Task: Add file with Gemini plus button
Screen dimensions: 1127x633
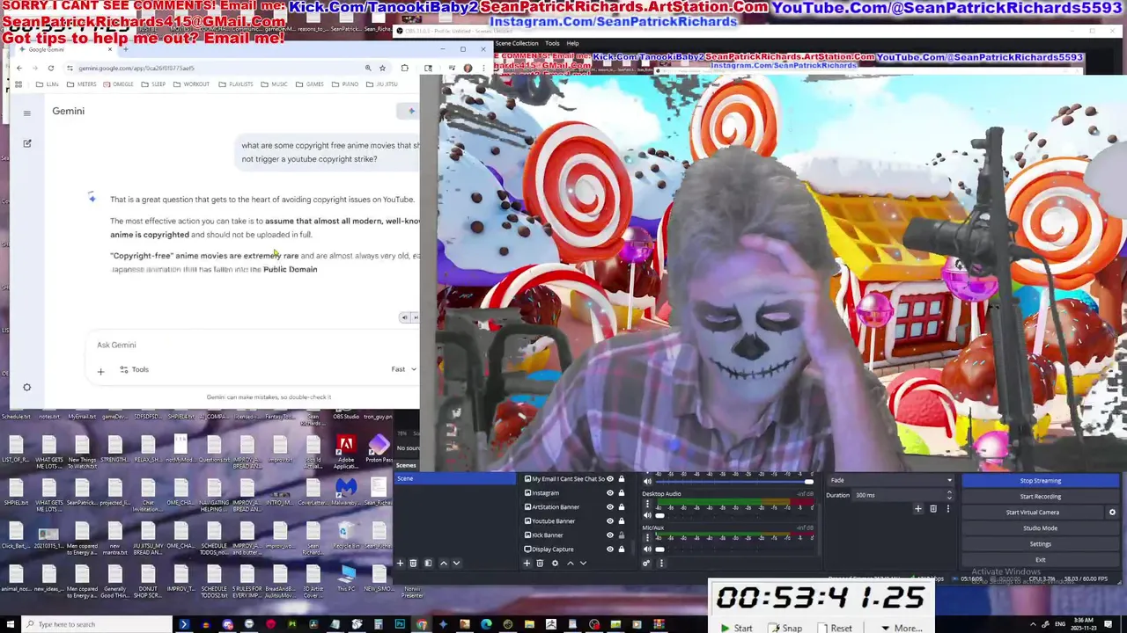Action: click(x=100, y=372)
